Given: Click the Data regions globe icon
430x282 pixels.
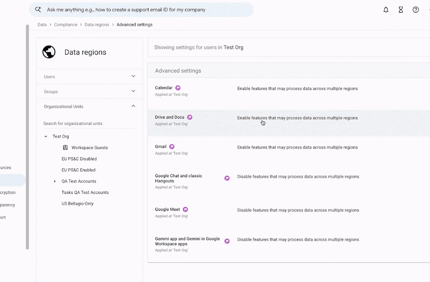Looking at the screenshot, I should coord(49,52).
